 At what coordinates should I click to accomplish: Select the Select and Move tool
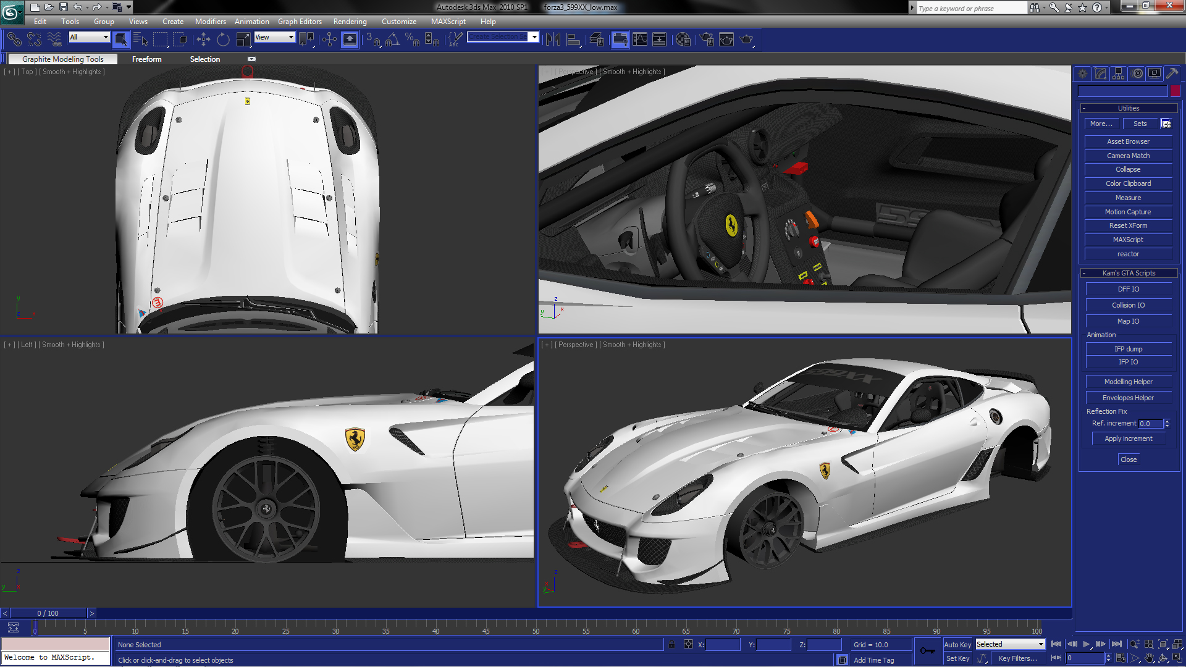(x=203, y=40)
